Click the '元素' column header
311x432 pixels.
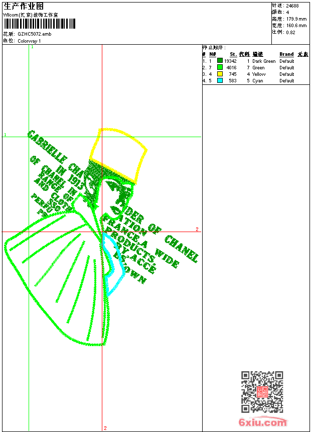(303, 54)
